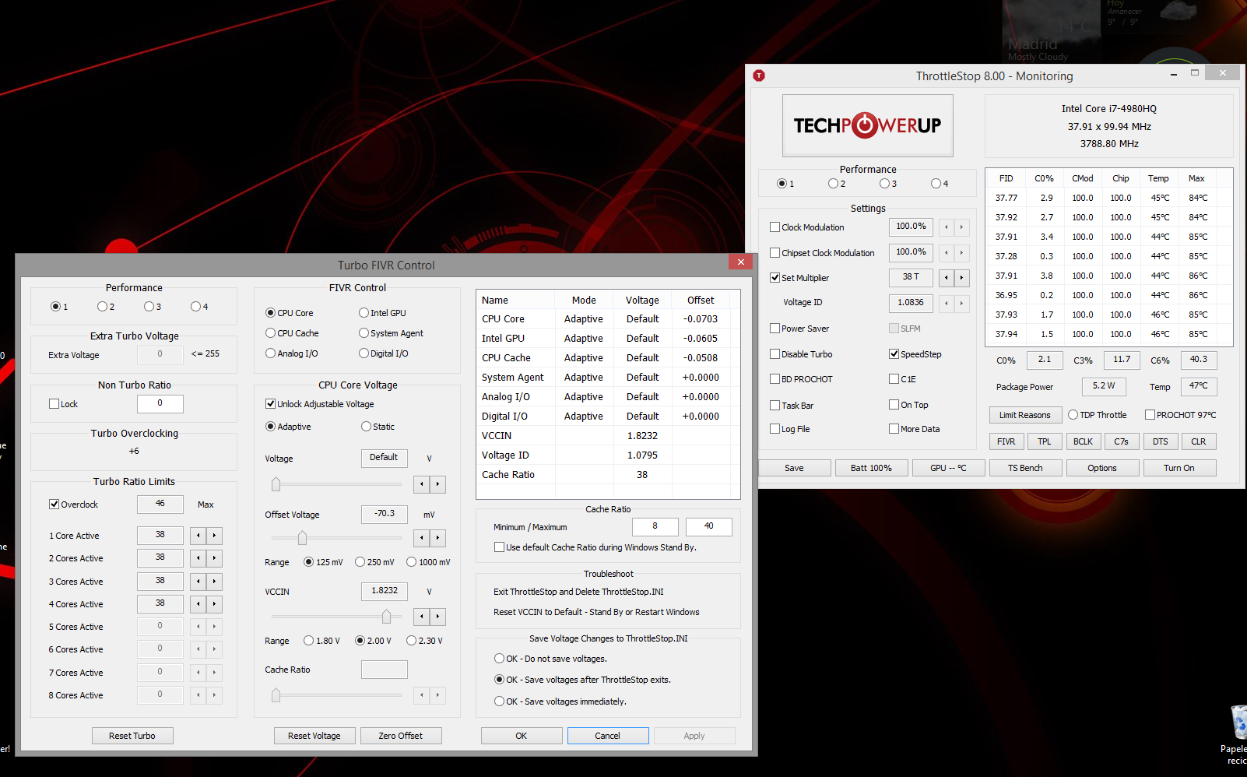Set offset range to 250 mV

360,562
